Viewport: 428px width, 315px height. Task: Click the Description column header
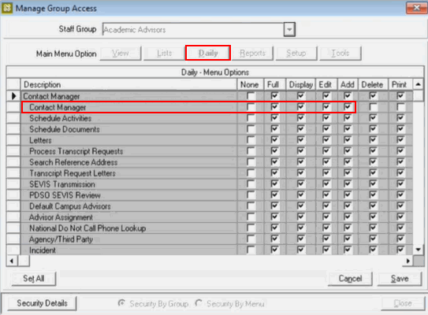click(x=128, y=84)
